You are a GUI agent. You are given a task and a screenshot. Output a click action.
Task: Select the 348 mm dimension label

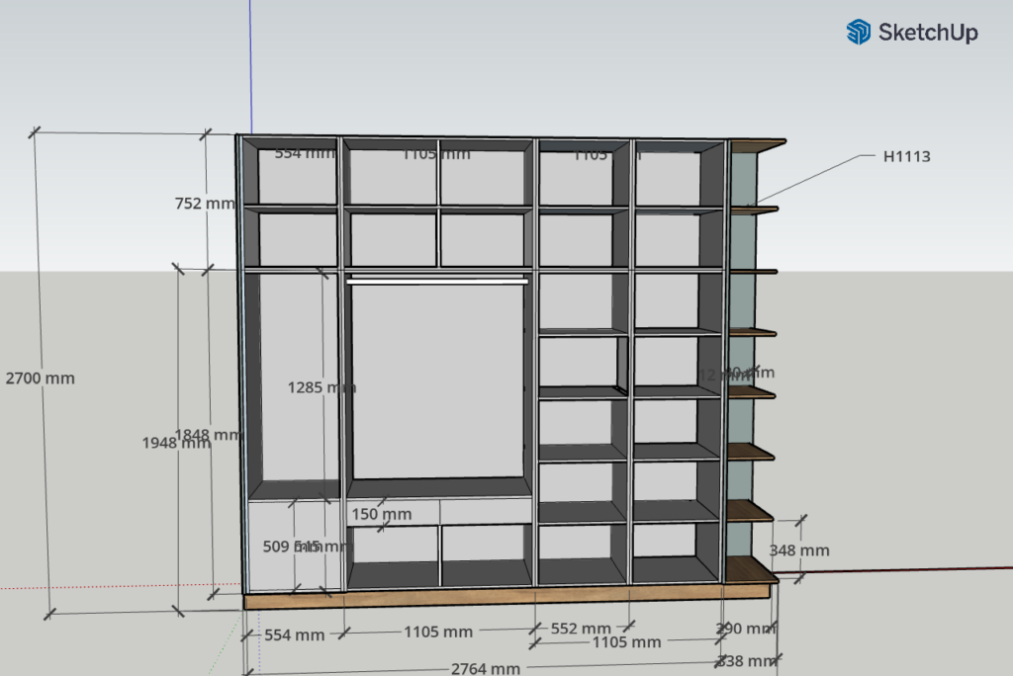(799, 550)
